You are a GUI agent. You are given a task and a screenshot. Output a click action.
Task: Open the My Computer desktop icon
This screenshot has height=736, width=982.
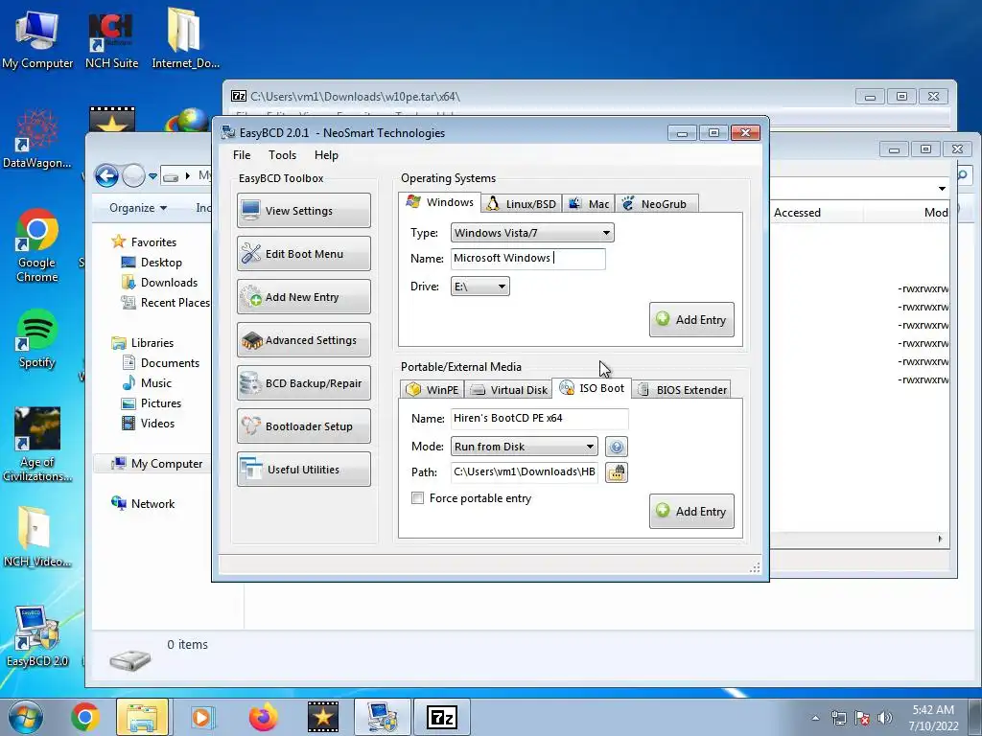pos(37,38)
